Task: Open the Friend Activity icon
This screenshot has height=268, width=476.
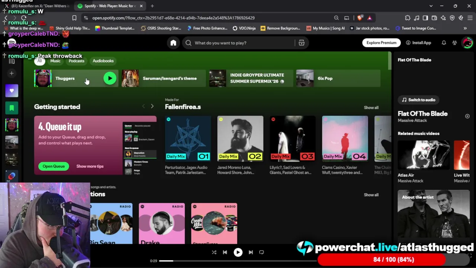Action: (x=454, y=43)
